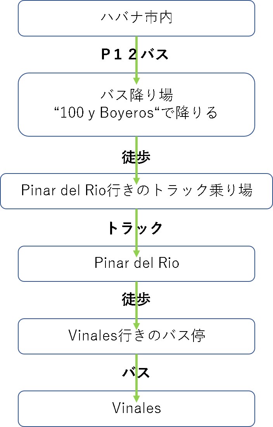Click the バス降り場 heading text

[x=137, y=95]
